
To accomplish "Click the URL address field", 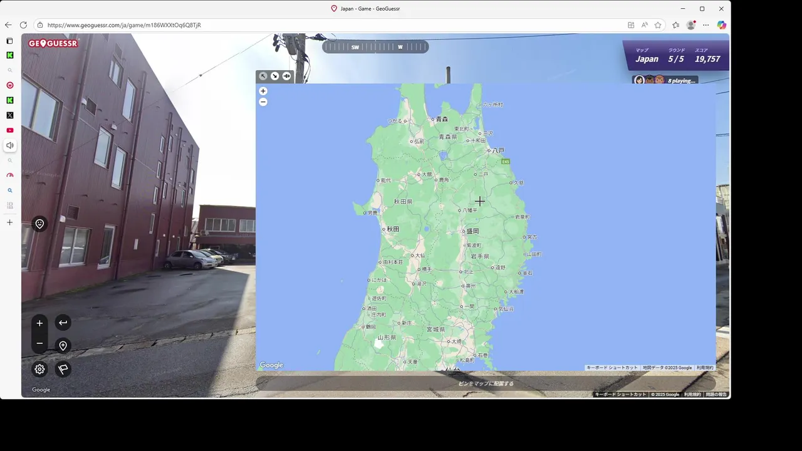I will (332, 25).
